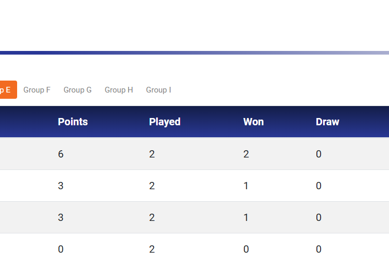Sort by the Points column header
The height and width of the screenshot is (275, 389).
[x=73, y=122]
